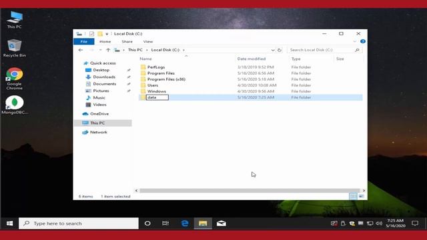The height and width of the screenshot is (240, 427).
Task: Click File Explorer taskbar icon
Action: pos(203,223)
